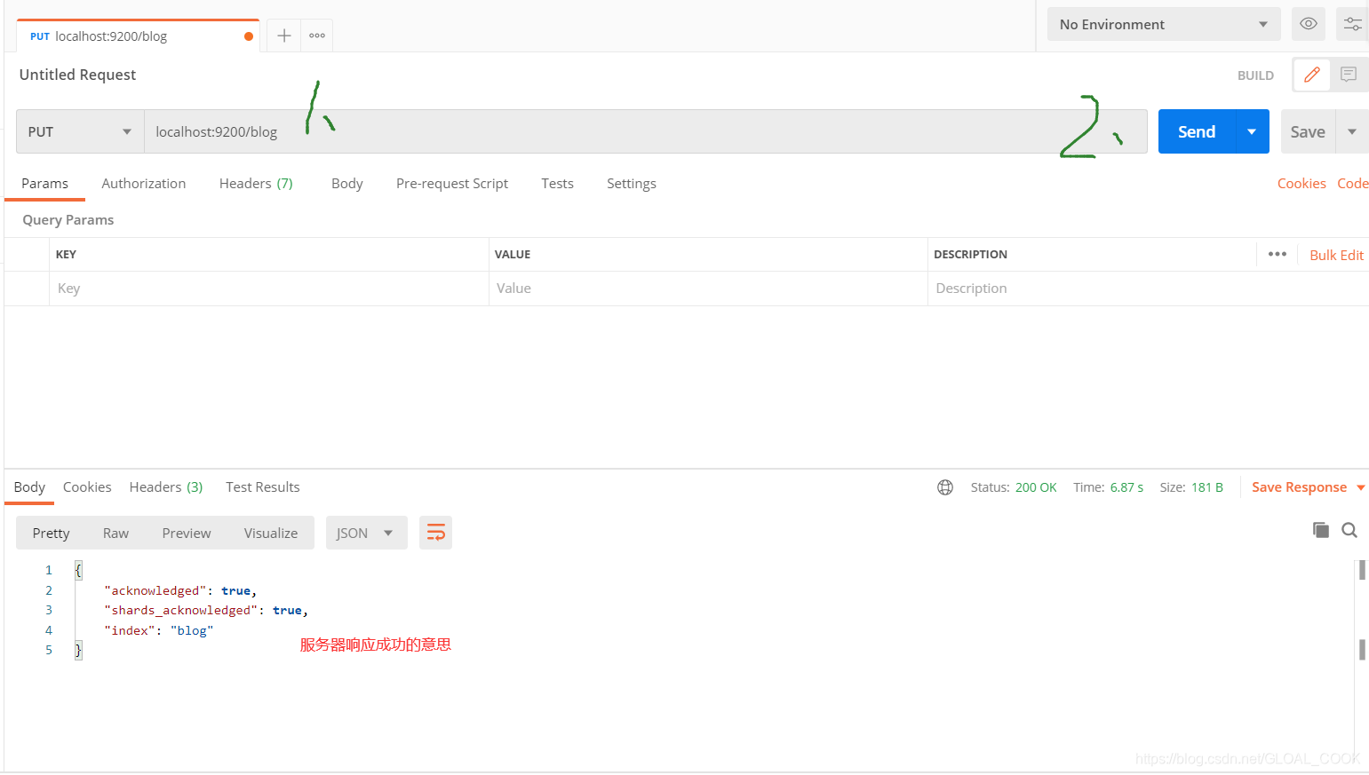1369x775 pixels.
Task: Switch response view to Raw
Action: 115,533
